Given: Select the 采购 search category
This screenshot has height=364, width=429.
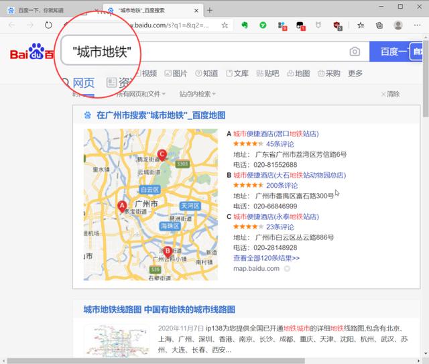Looking at the screenshot, I should [x=329, y=73].
